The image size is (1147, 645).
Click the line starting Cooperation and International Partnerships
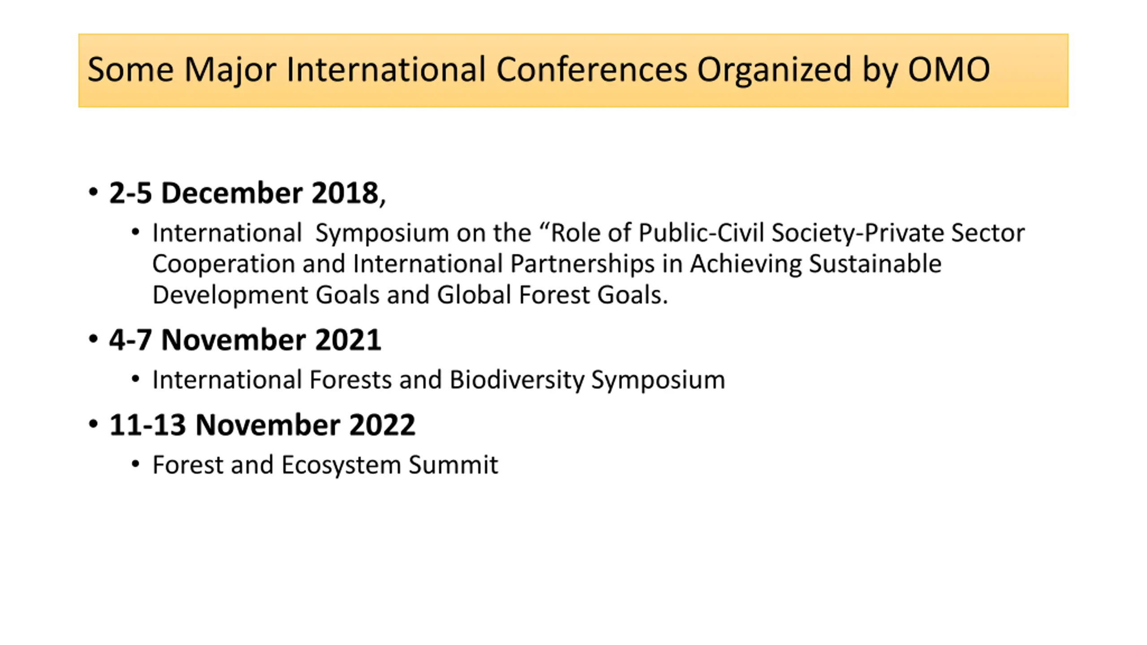point(547,264)
